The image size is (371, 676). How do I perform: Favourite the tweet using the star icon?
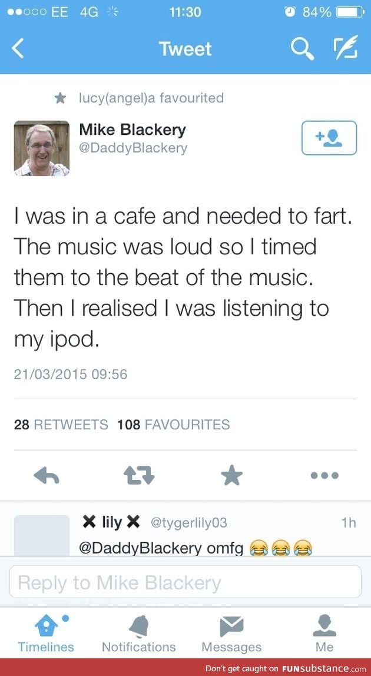click(231, 475)
